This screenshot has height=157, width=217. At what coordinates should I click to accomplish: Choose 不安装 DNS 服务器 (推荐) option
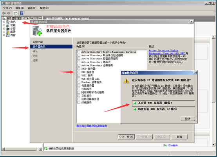[163, 103]
